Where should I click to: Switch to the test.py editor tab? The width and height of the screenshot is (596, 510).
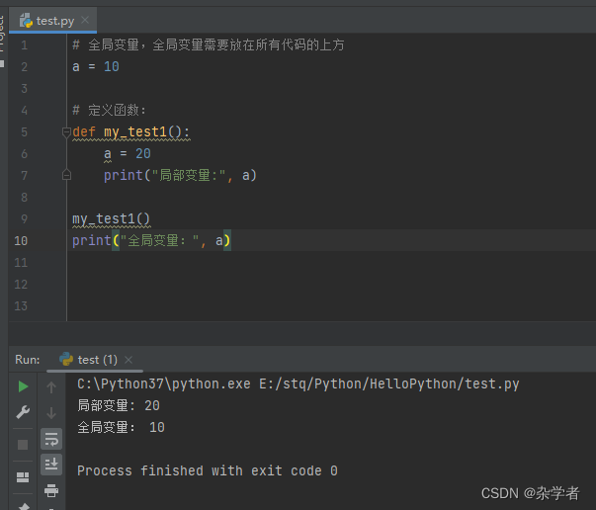tap(52, 21)
